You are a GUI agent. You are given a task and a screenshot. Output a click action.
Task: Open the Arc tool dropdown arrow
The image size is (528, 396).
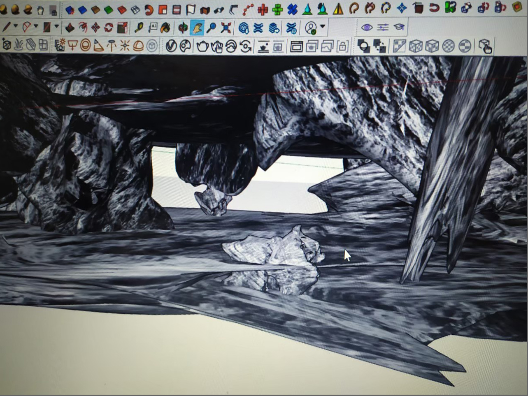click(36, 26)
